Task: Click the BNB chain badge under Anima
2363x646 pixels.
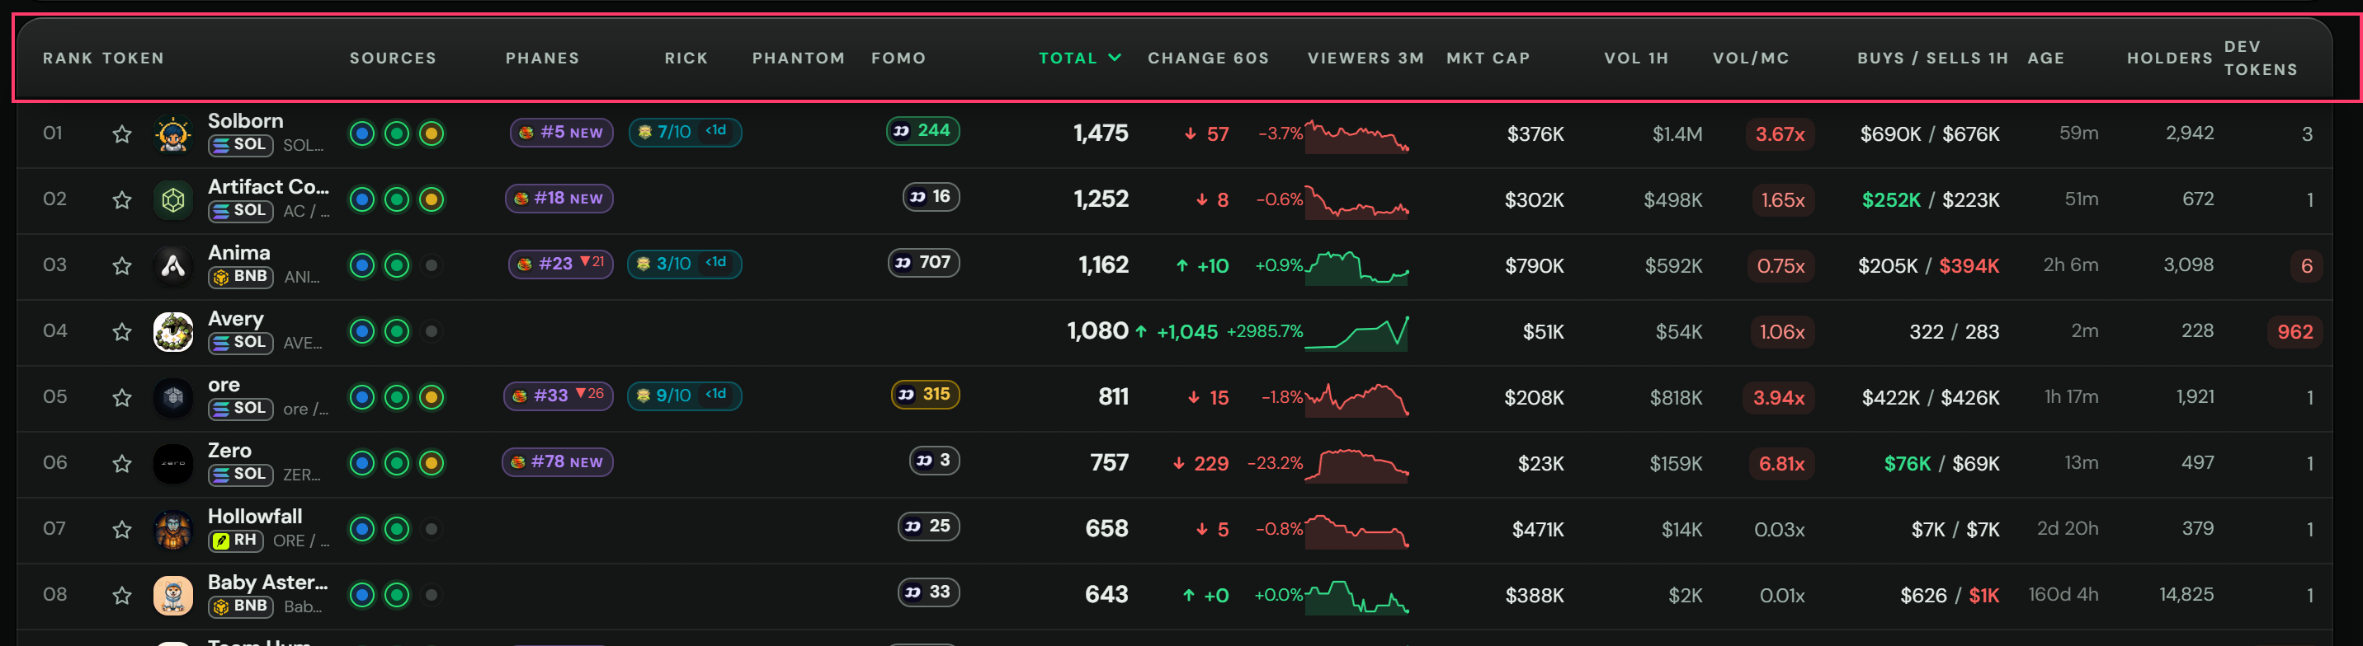Action: click(x=240, y=277)
